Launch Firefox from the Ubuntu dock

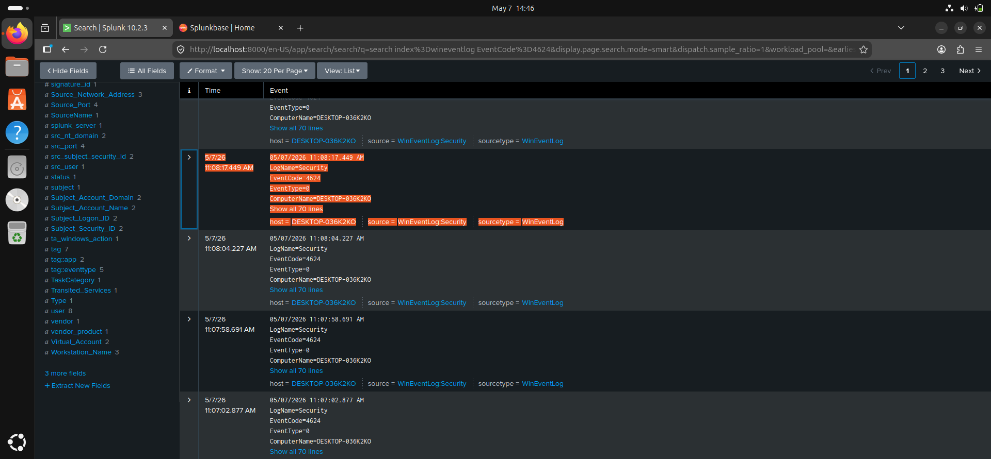tap(17, 34)
